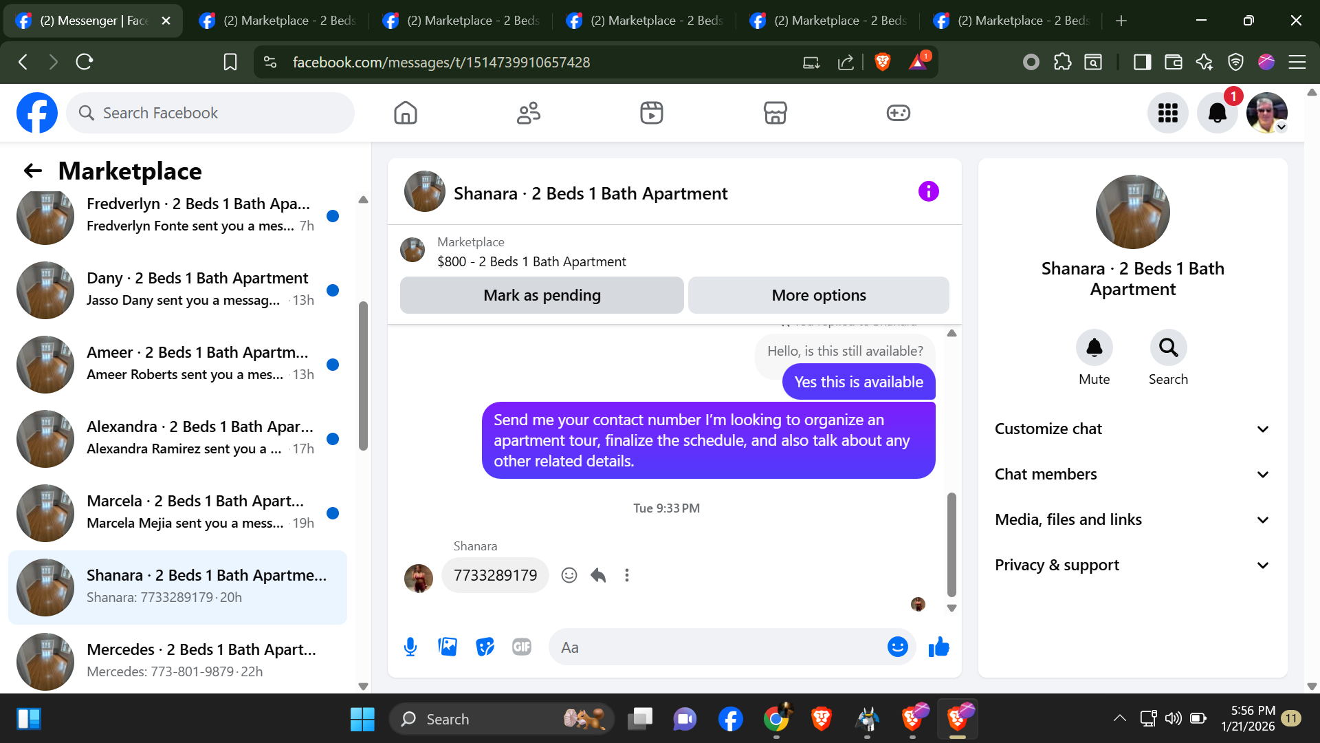1320x743 pixels.
Task: Open conversation information purple icon
Action: pyautogui.click(x=928, y=191)
